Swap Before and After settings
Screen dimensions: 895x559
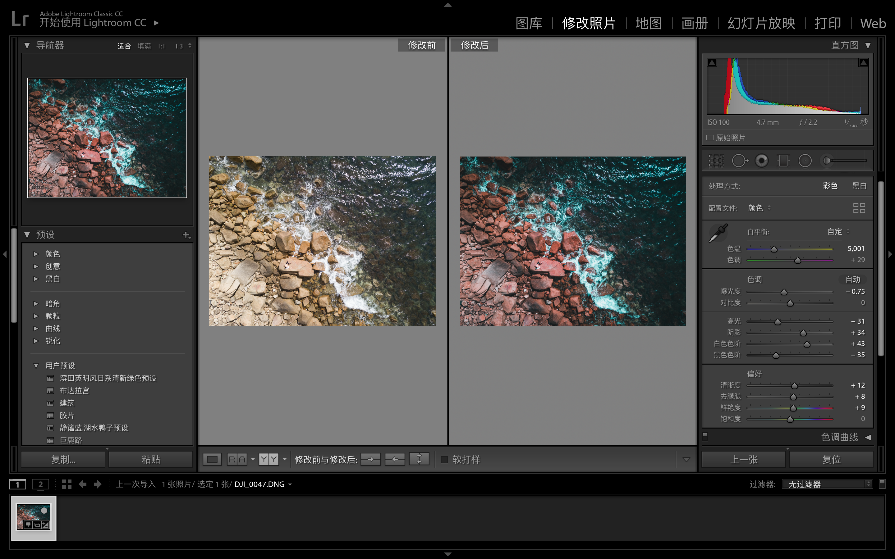tap(419, 459)
